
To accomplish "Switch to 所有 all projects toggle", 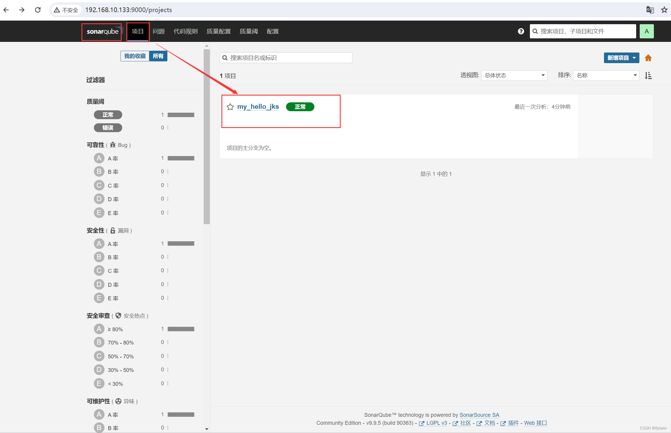I will [158, 56].
